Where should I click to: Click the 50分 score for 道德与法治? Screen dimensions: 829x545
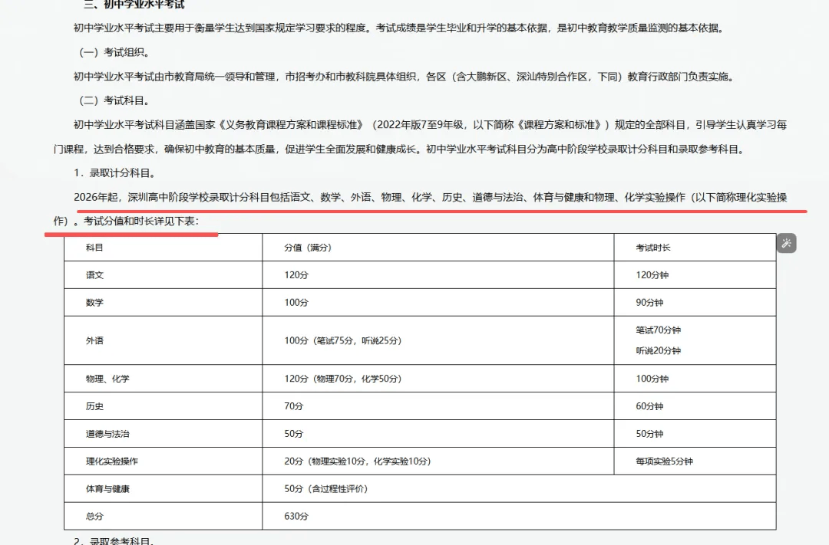(438, 434)
